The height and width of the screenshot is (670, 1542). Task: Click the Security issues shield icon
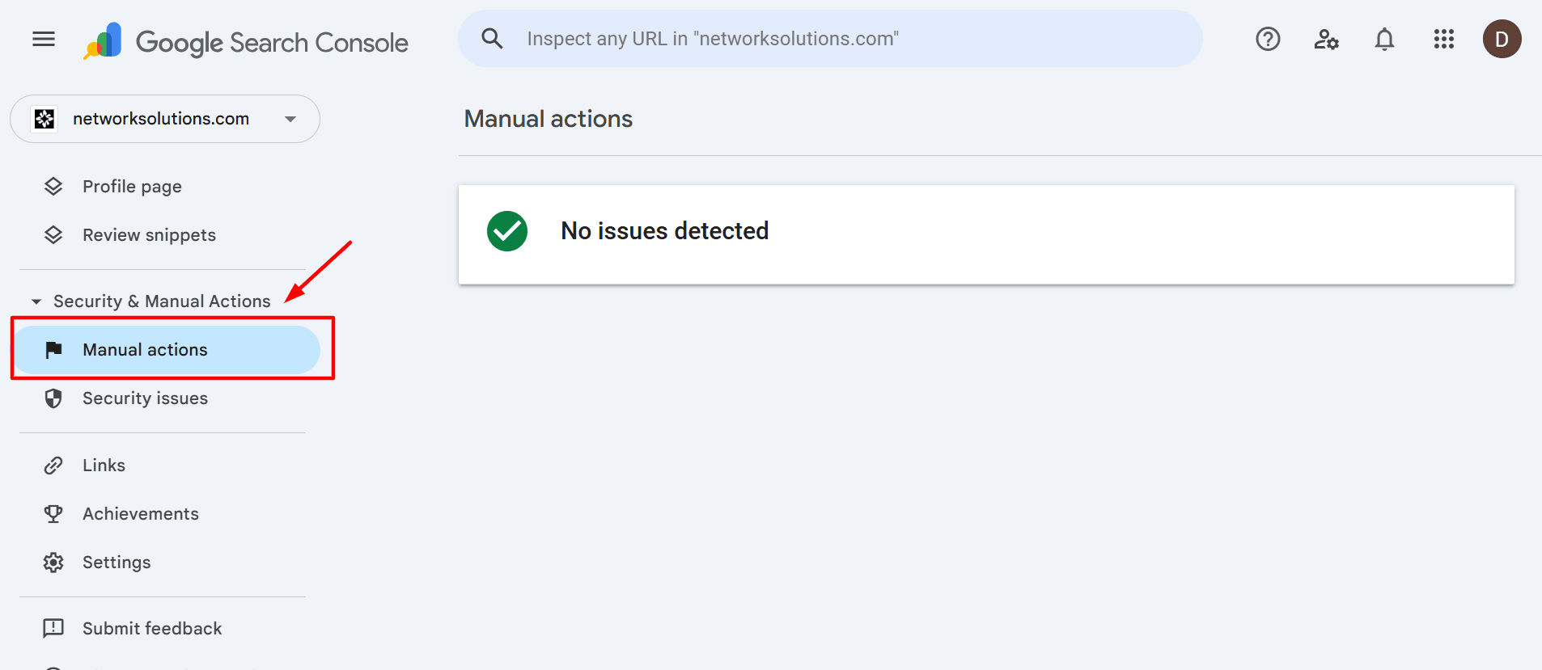coord(53,398)
